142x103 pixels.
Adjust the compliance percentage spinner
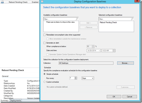point(93,46)
